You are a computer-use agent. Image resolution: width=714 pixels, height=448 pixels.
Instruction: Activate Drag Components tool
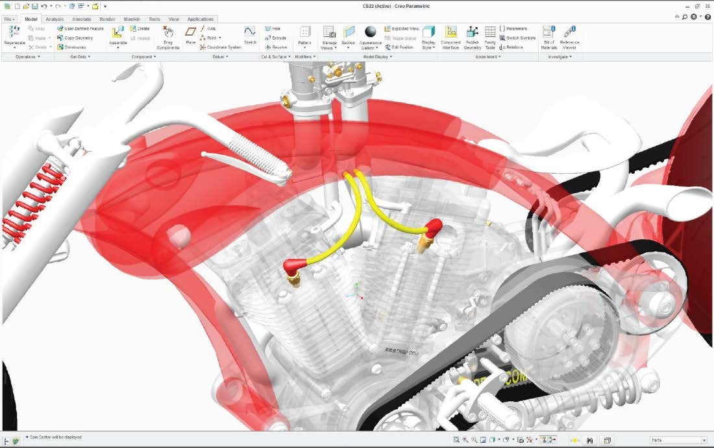coord(168,34)
